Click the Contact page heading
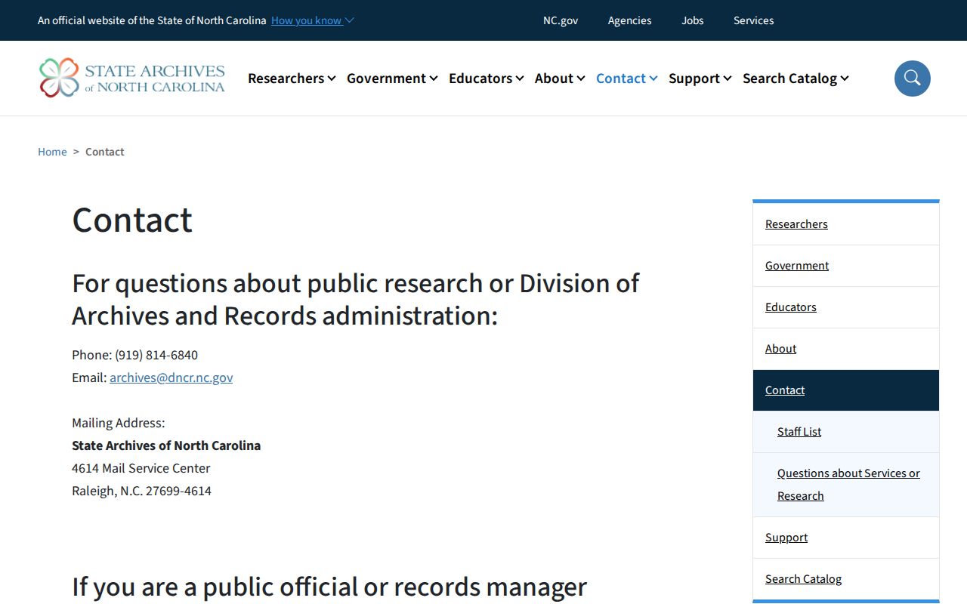This screenshot has height=604, width=967. tap(132, 220)
